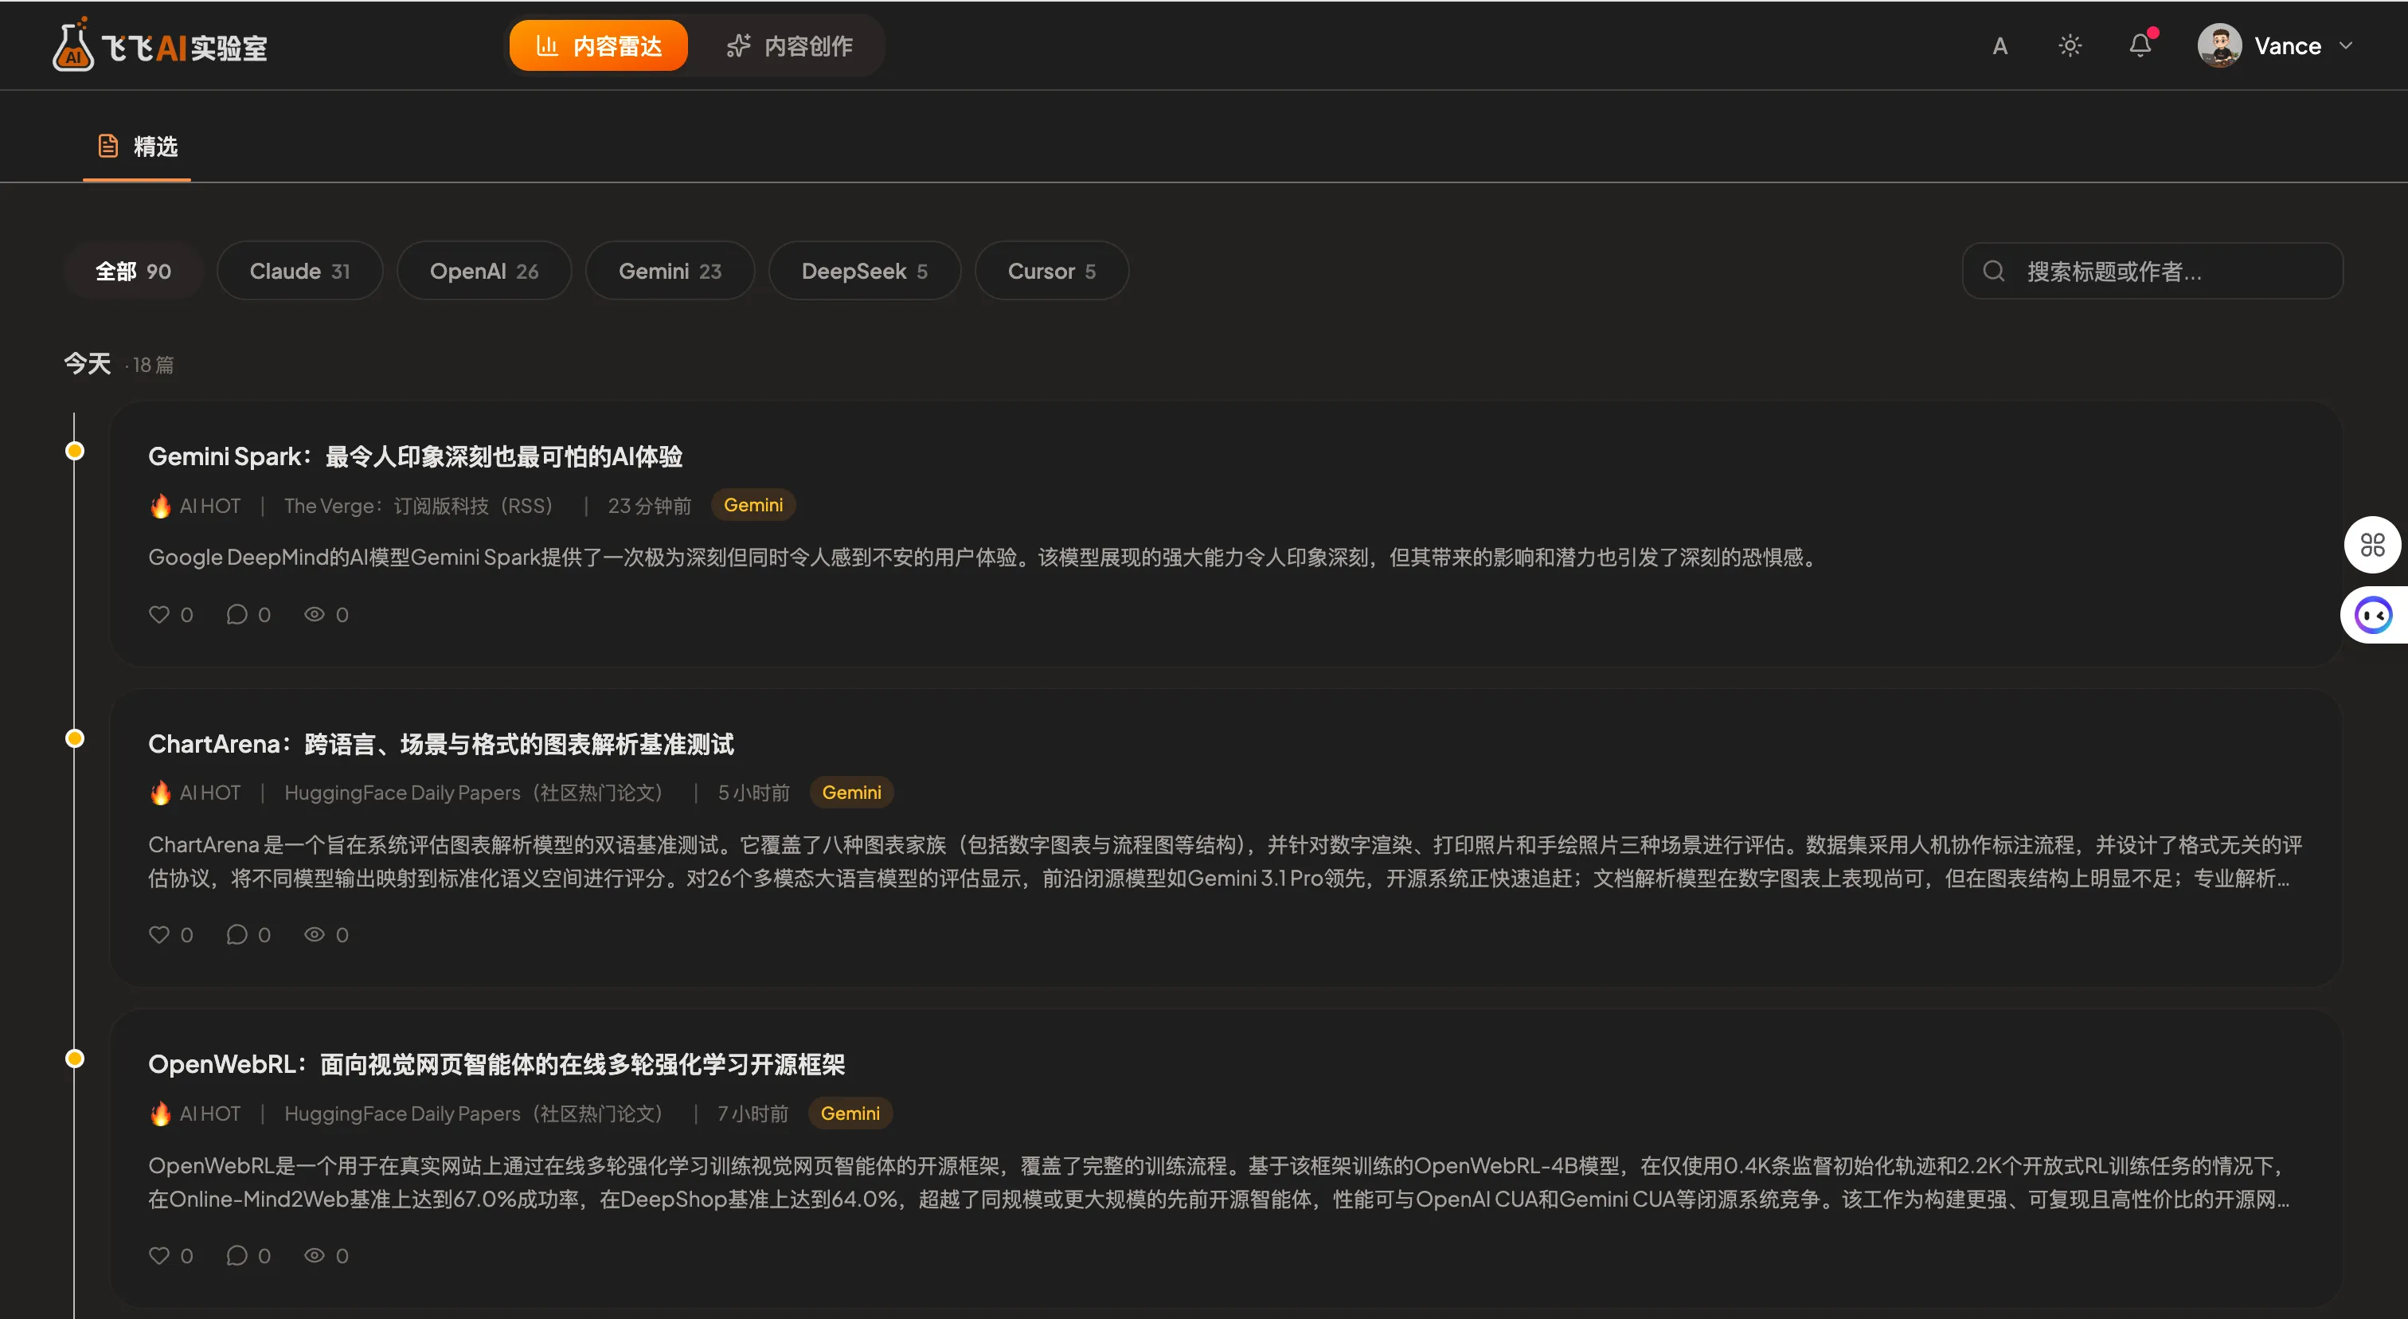Open the floating AI assistant face button

pos(2374,615)
